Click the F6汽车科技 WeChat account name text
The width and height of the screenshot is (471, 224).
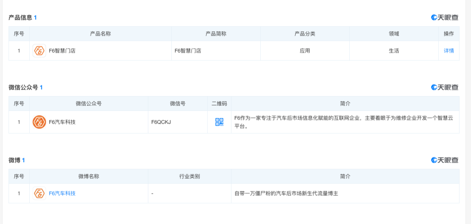(x=62, y=122)
